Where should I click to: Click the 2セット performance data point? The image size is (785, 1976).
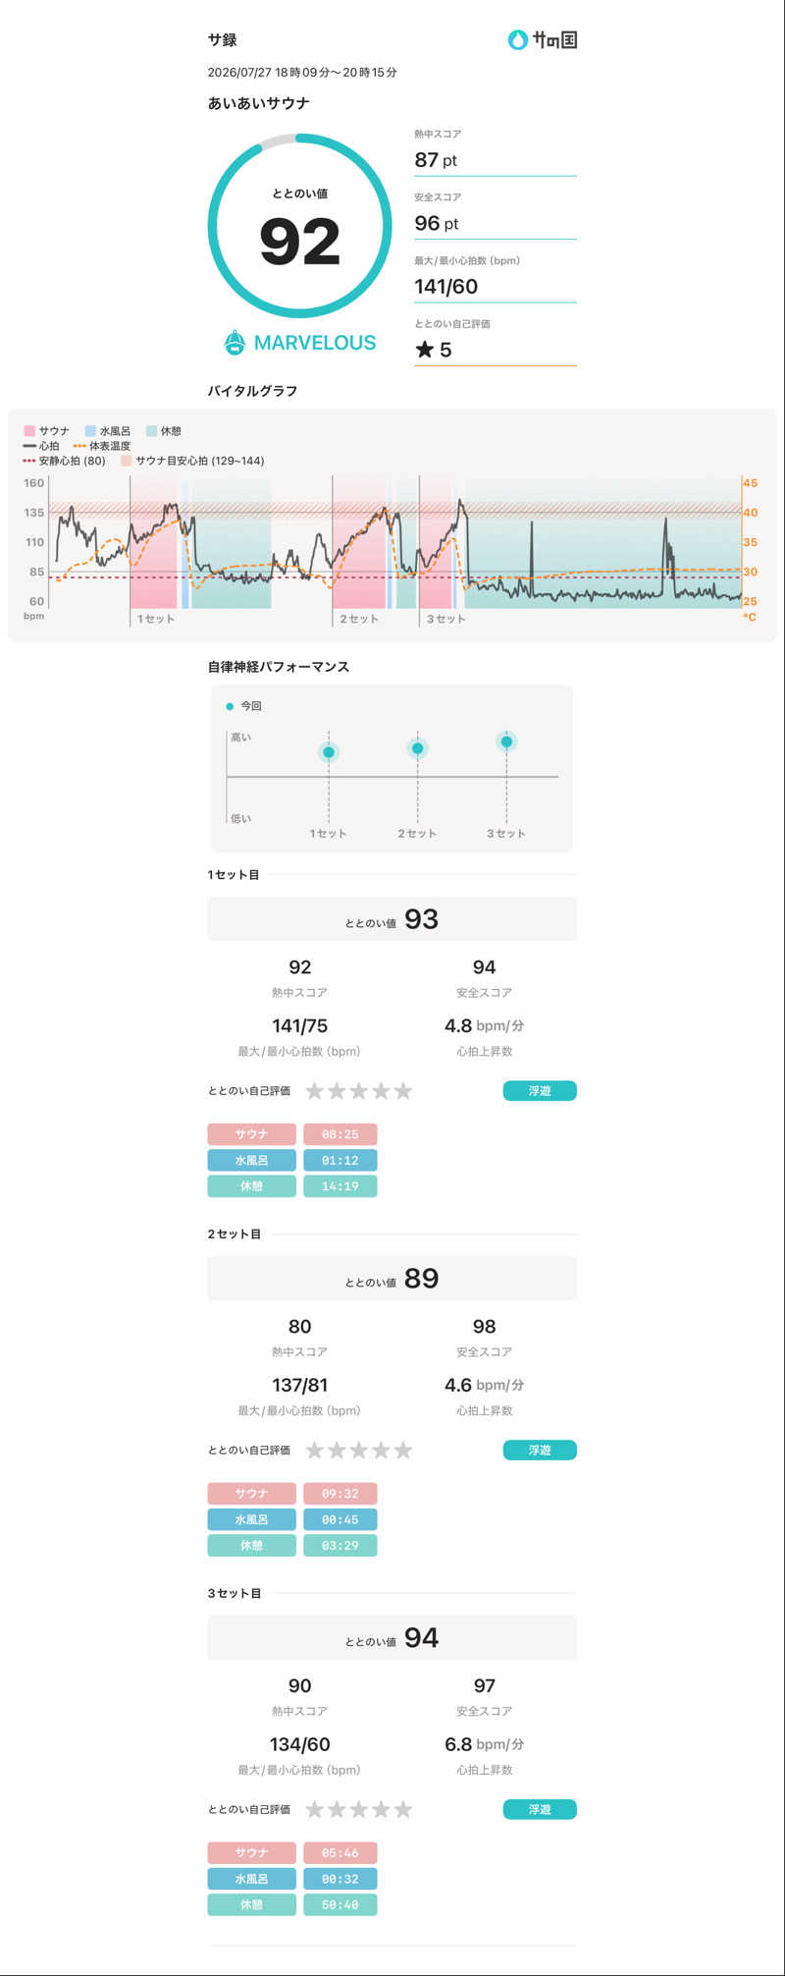pyautogui.click(x=417, y=748)
